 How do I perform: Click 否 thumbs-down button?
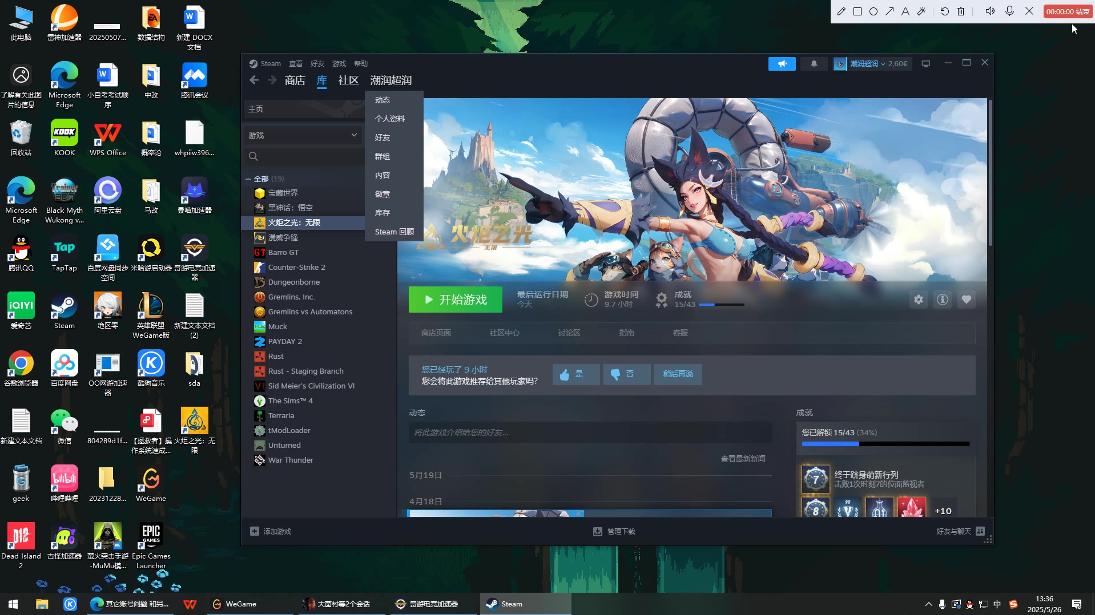[627, 374]
